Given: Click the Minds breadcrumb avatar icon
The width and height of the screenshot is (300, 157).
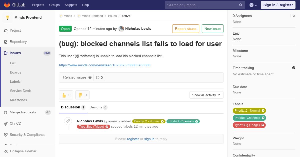Looking at the screenshot, I should point(61,16).
